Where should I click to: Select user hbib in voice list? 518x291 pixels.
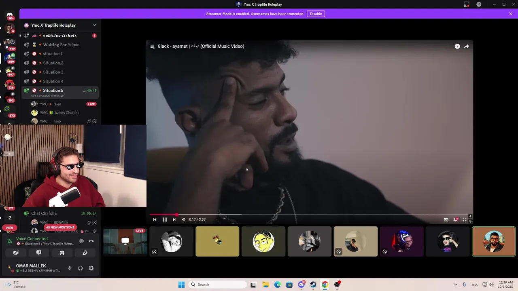64,121
